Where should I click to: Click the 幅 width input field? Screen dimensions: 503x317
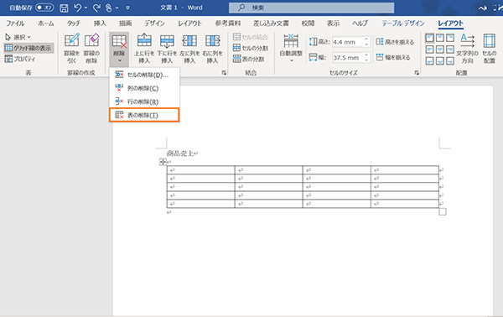[347, 58]
